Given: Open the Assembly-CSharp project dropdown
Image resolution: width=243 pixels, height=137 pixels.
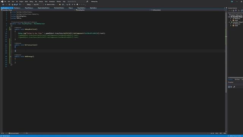Looking at the screenshot, I should [38, 10].
